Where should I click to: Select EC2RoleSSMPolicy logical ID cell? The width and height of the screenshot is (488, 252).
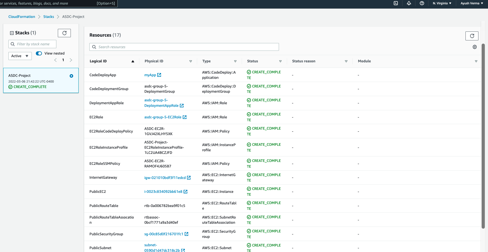(105, 164)
